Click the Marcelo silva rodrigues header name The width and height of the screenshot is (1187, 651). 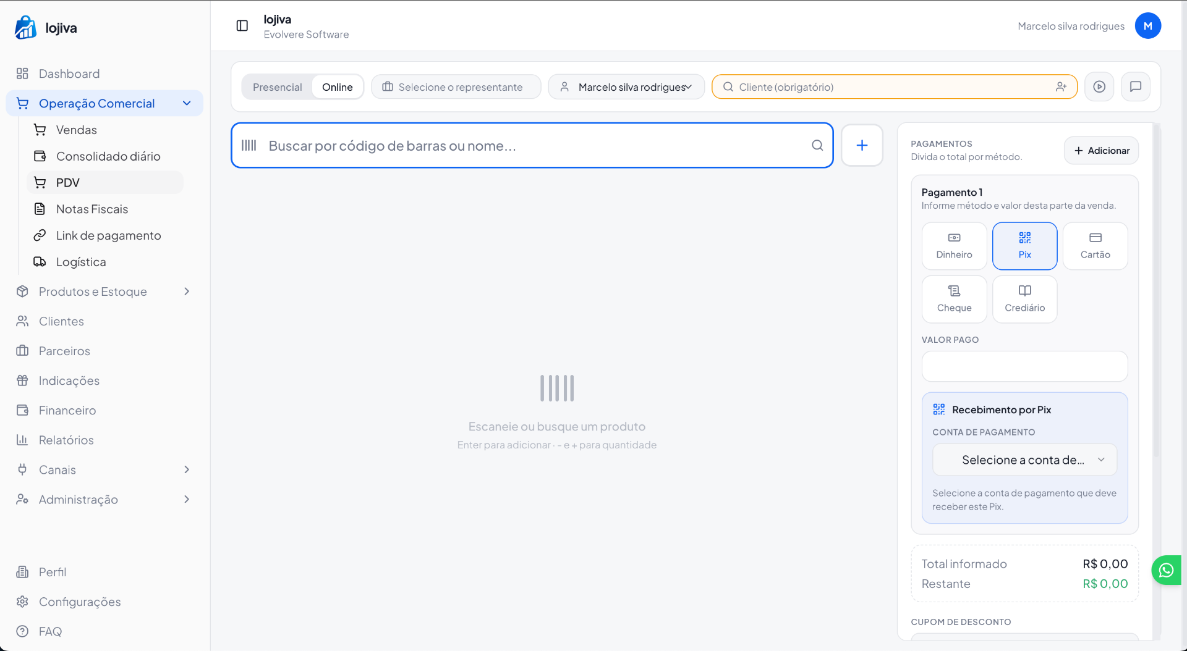(1071, 26)
